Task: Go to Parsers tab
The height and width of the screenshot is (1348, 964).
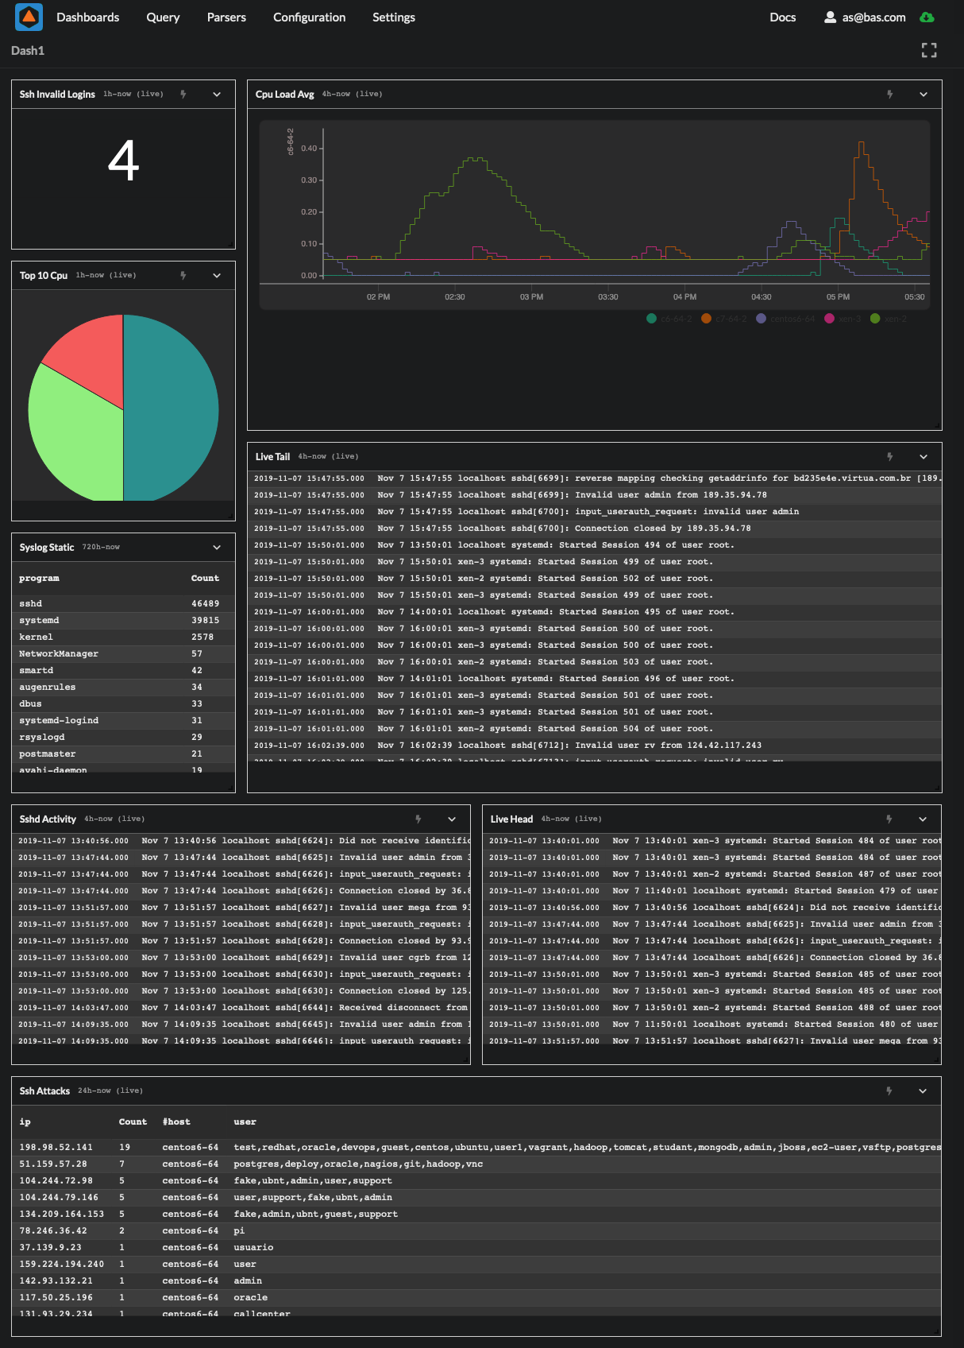Action: click(x=226, y=17)
